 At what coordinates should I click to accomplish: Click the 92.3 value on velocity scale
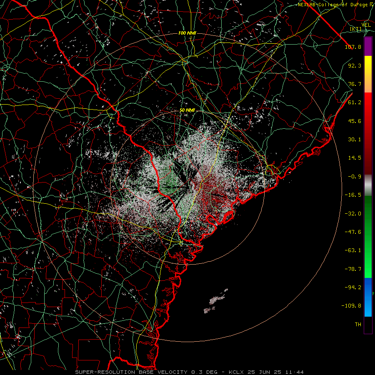coord(355,65)
